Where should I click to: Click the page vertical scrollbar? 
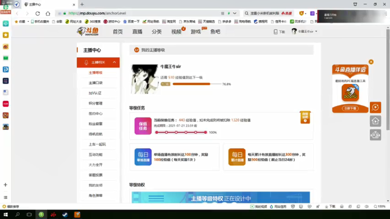point(388,80)
